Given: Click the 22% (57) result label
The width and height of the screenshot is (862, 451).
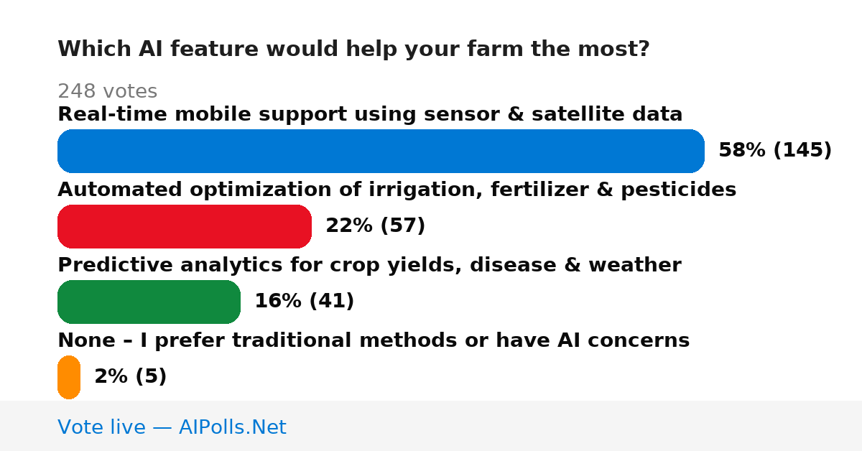Looking at the screenshot, I should point(375,225).
